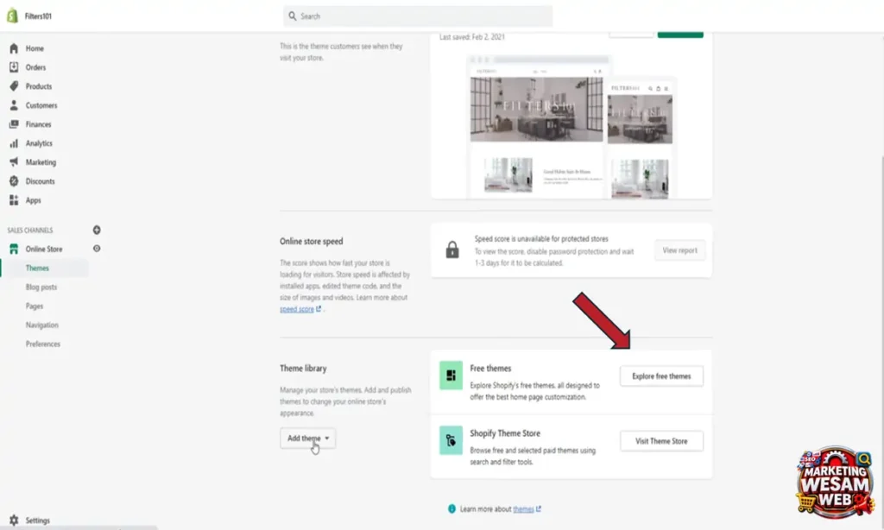Go to Pages in sidebar
The image size is (884, 530).
(35, 306)
